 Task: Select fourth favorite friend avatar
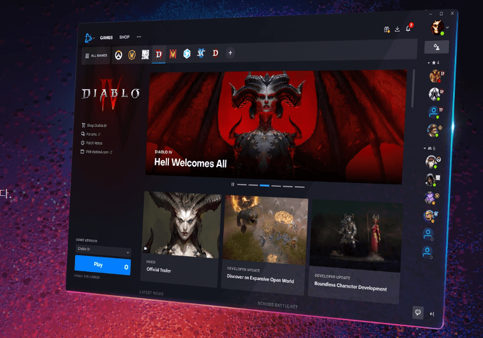click(434, 131)
